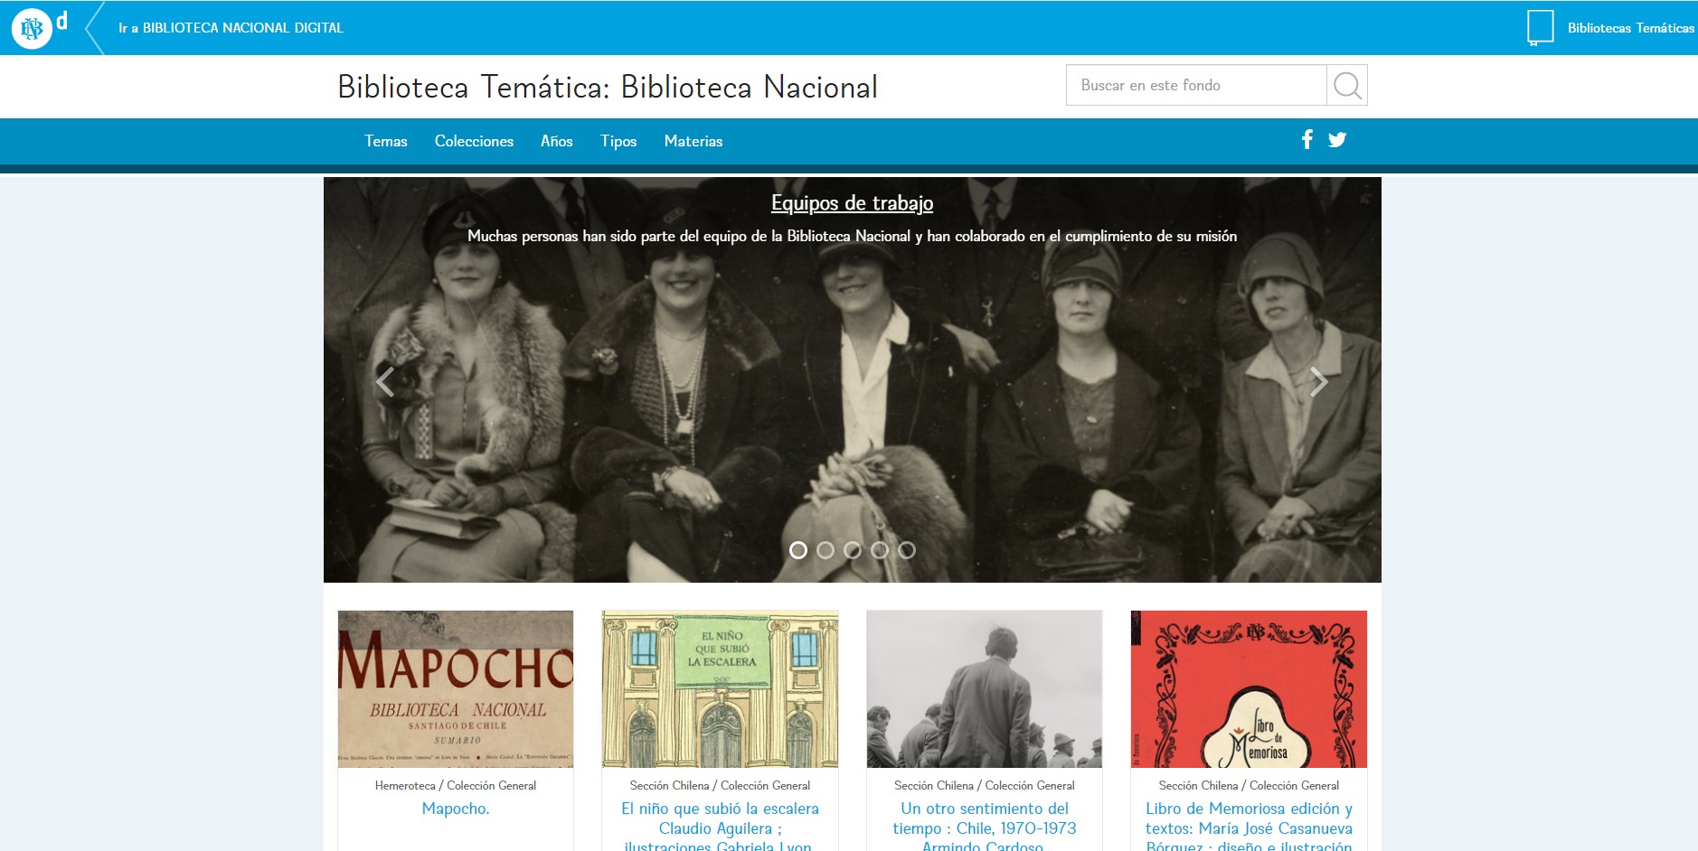Go to previous carousel slide arrow

coord(385,382)
